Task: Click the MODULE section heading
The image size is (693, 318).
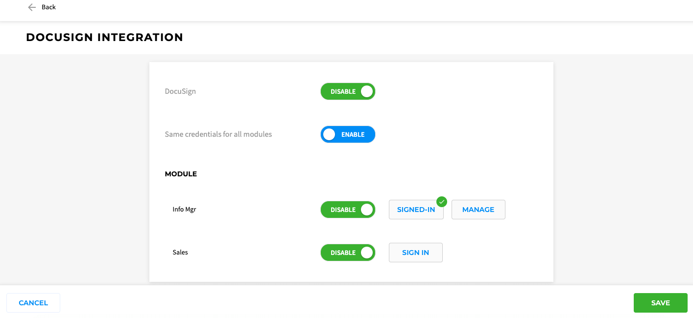Action: tap(181, 174)
